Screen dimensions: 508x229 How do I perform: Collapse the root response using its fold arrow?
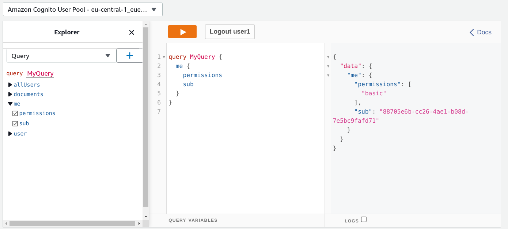(328, 57)
